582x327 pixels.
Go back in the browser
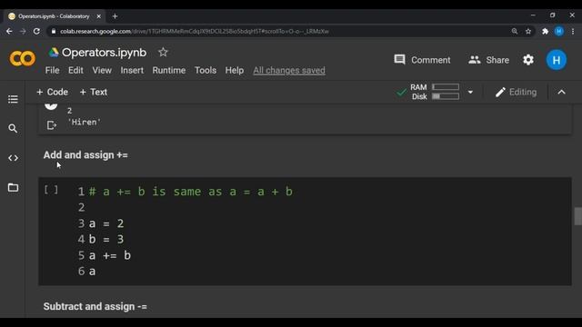click(x=9, y=31)
